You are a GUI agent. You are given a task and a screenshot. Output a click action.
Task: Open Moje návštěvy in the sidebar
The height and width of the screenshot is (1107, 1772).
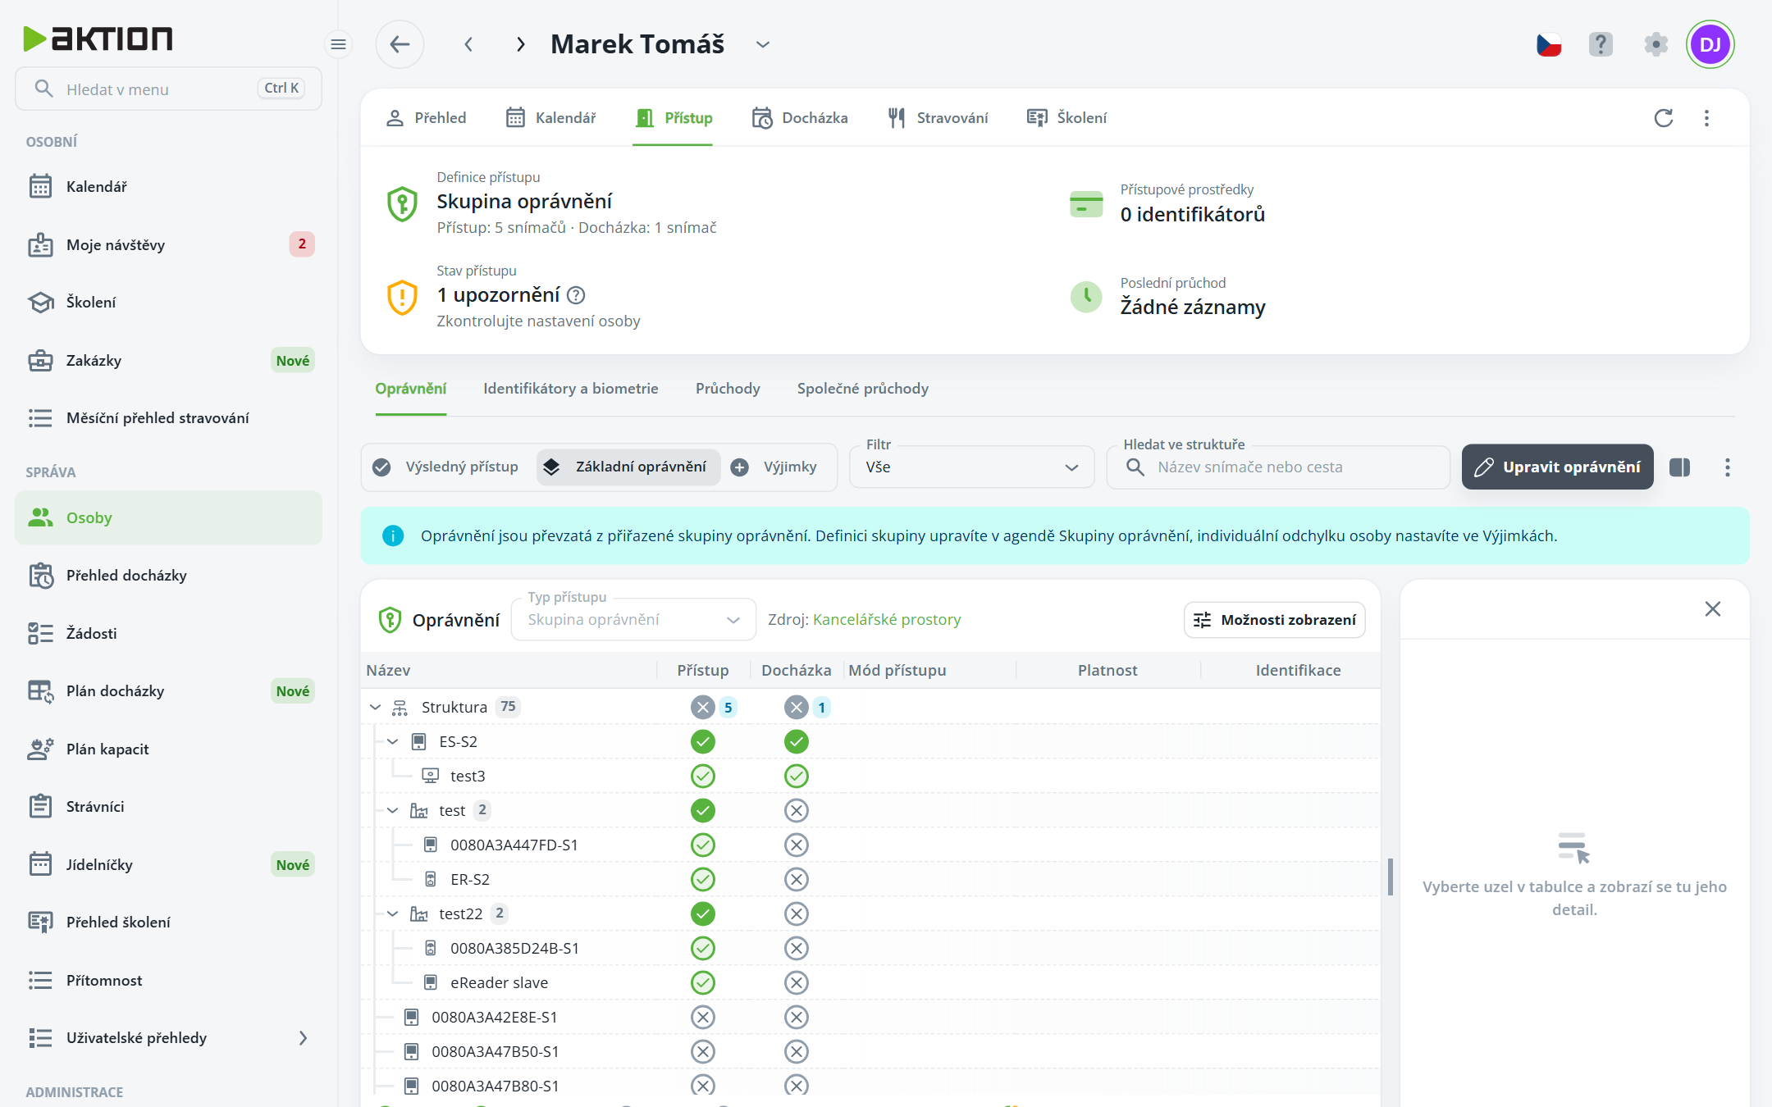[x=168, y=244]
